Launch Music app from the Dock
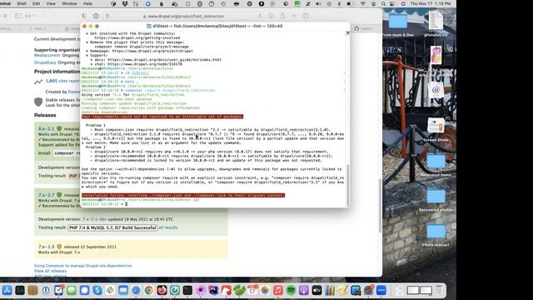 click(278, 290)
